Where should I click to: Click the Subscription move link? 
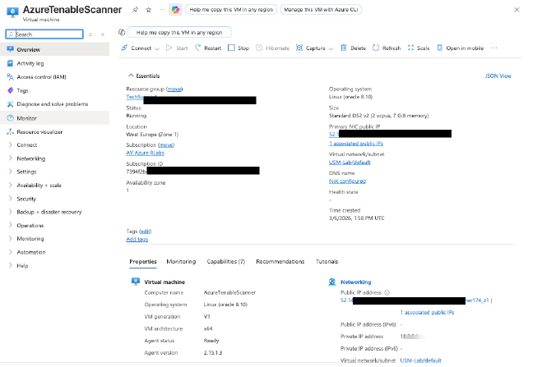166,145
